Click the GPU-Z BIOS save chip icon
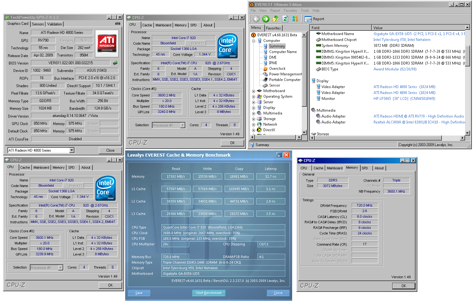This screenshot has width=474, height=303. [x=115, y=63]
